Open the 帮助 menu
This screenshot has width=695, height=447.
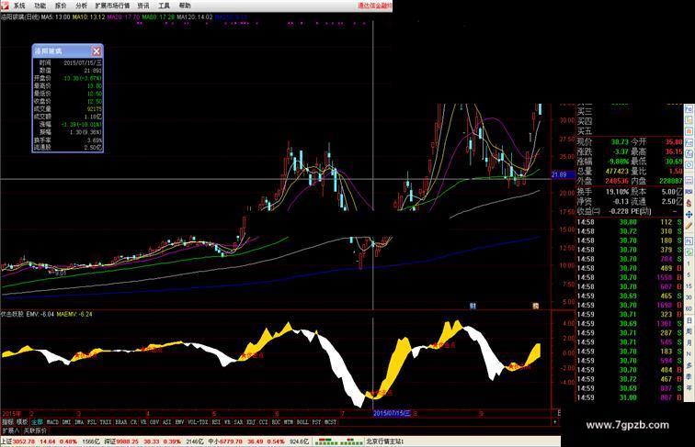click(x=185, y=6)
